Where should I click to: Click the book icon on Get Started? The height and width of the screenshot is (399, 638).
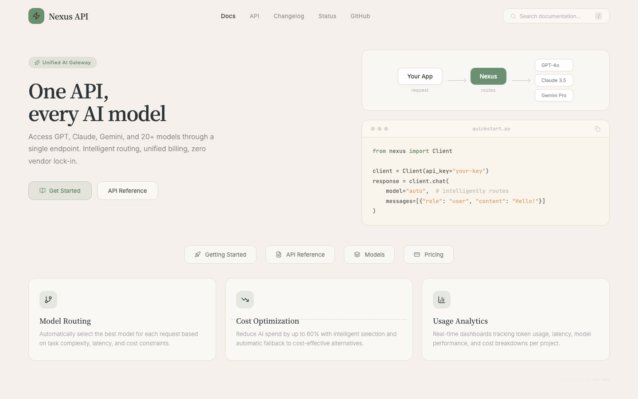[x=43, y=191]
